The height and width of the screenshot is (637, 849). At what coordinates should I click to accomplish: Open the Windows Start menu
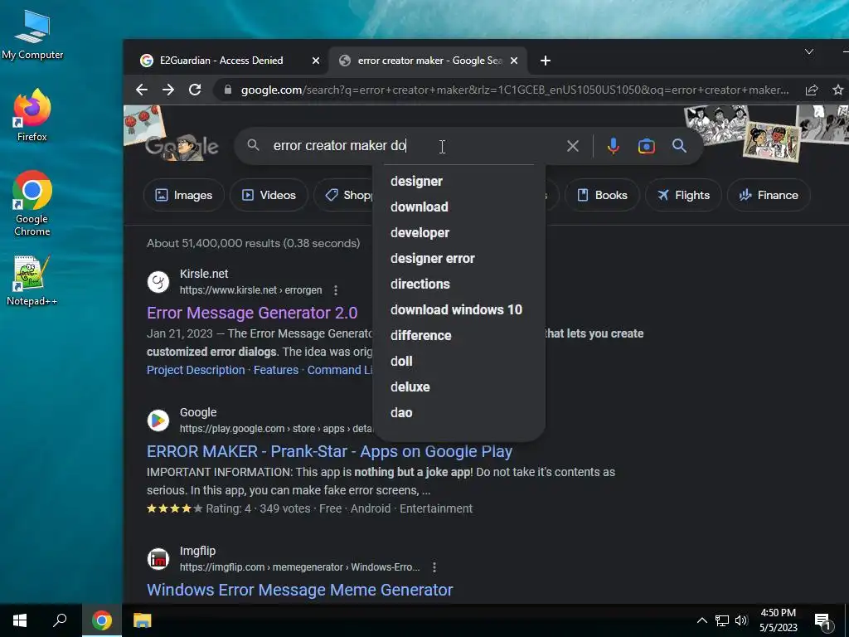click(20, 620)
